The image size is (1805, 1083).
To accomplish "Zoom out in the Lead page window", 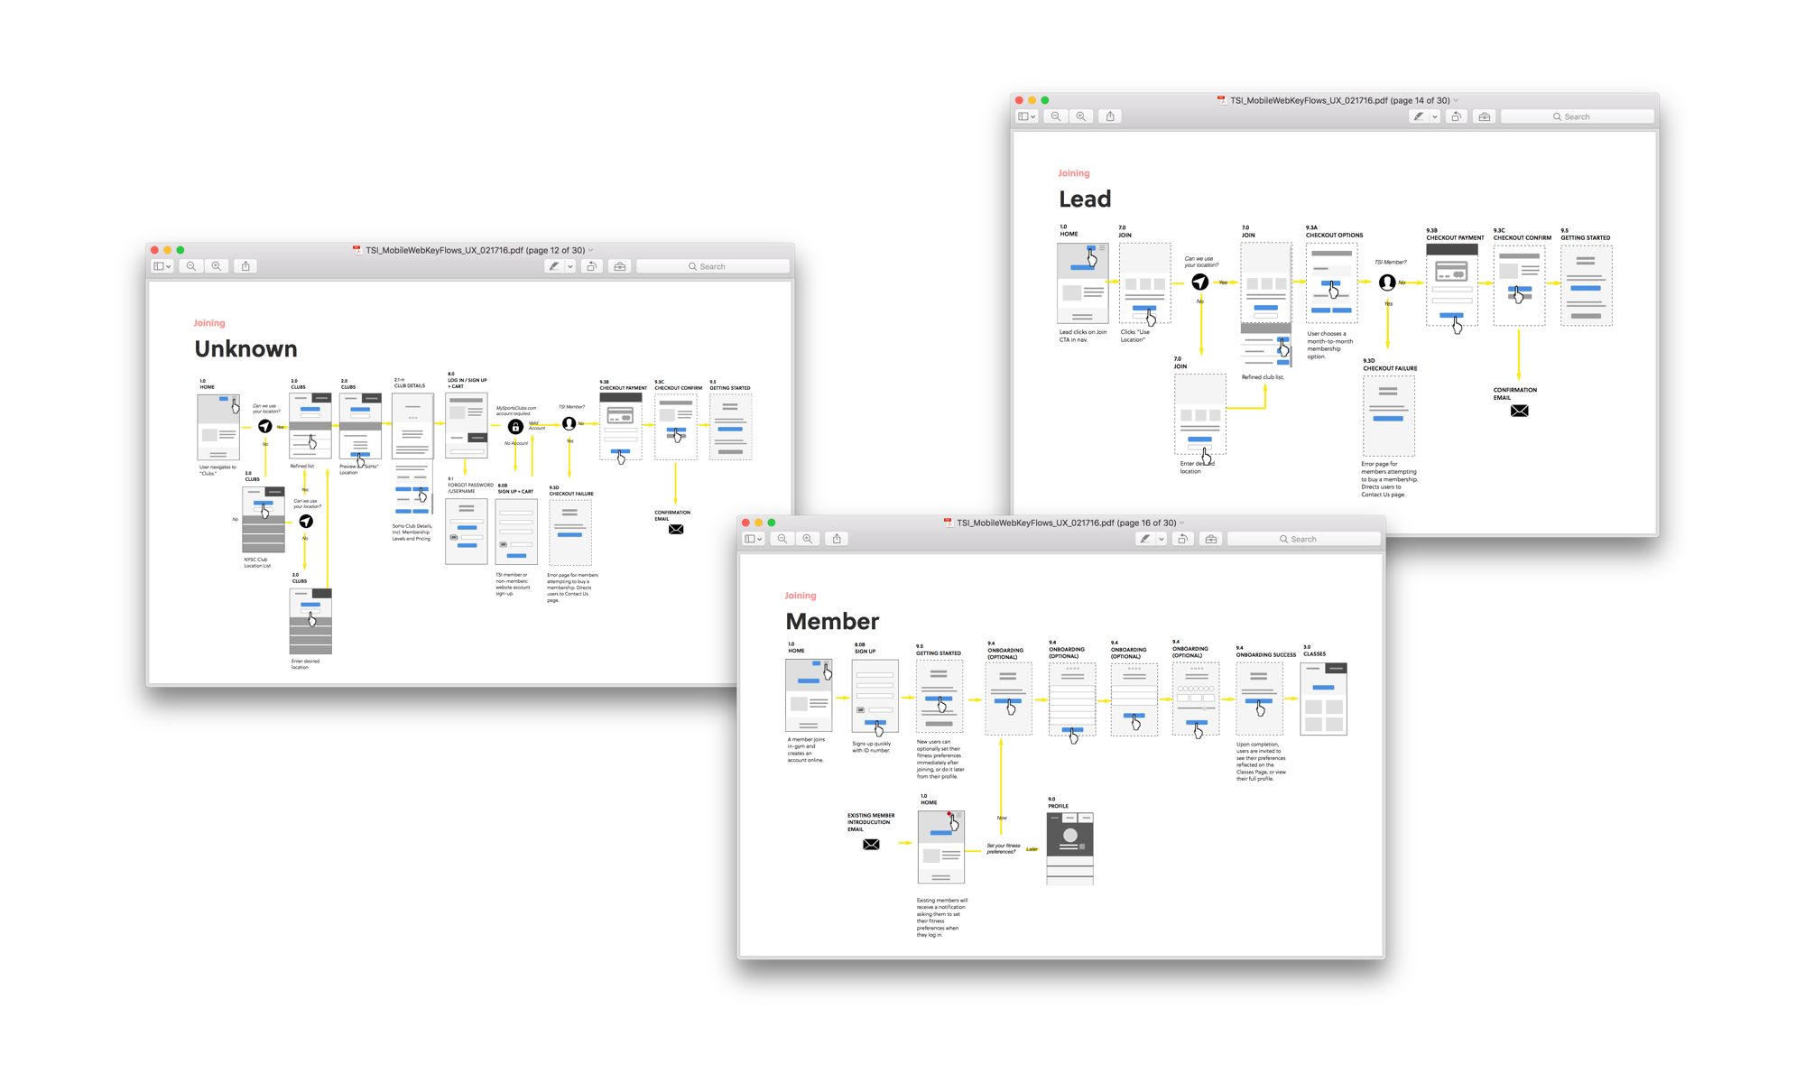I will 1055,116.
